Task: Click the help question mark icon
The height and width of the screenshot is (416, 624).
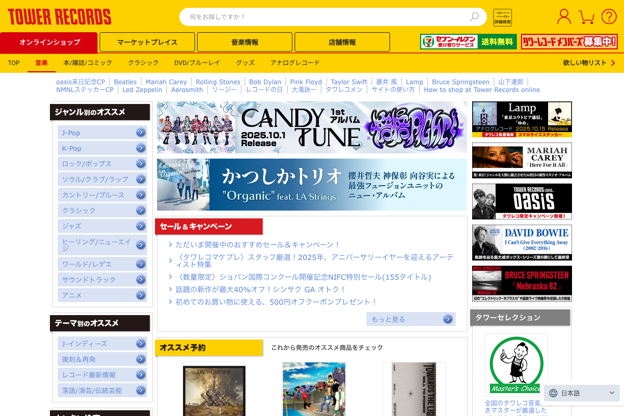Action: pos(609,17)
